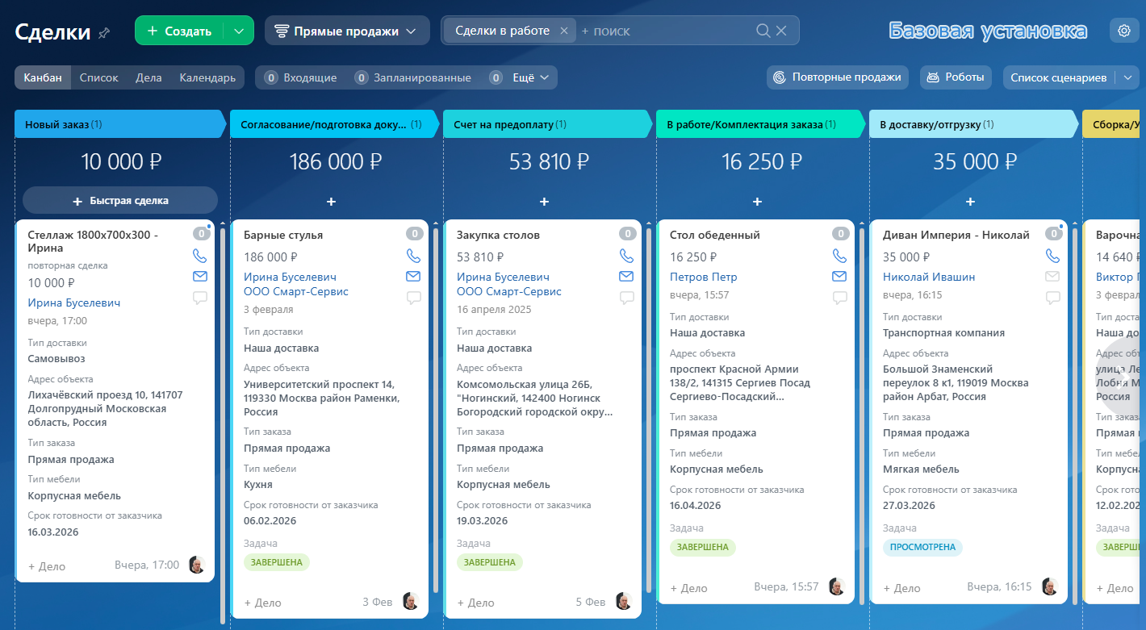This screenshot has width=1146, height=630.
Task: Click the Быстрая сделка button
Action: (x=120, y=200)
